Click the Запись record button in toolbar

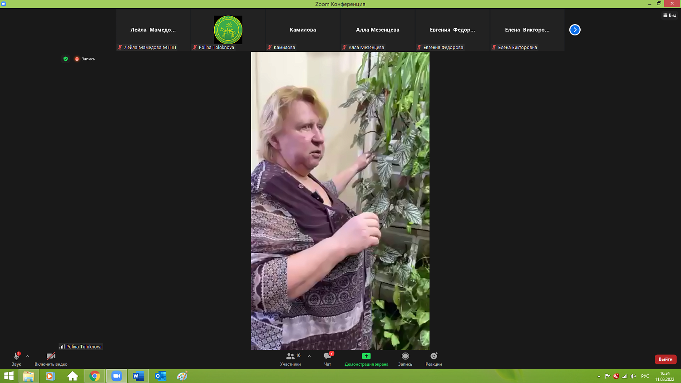point(405,358)
